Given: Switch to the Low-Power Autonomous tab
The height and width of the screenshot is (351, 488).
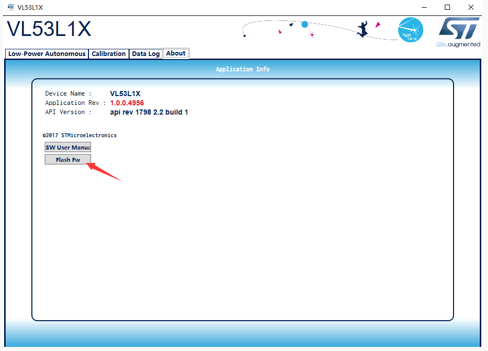Looking at the screenshot, I should [47, 53].
